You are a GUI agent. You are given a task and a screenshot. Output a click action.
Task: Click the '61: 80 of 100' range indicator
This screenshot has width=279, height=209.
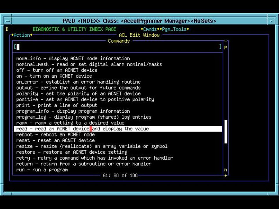click(120, 176)
